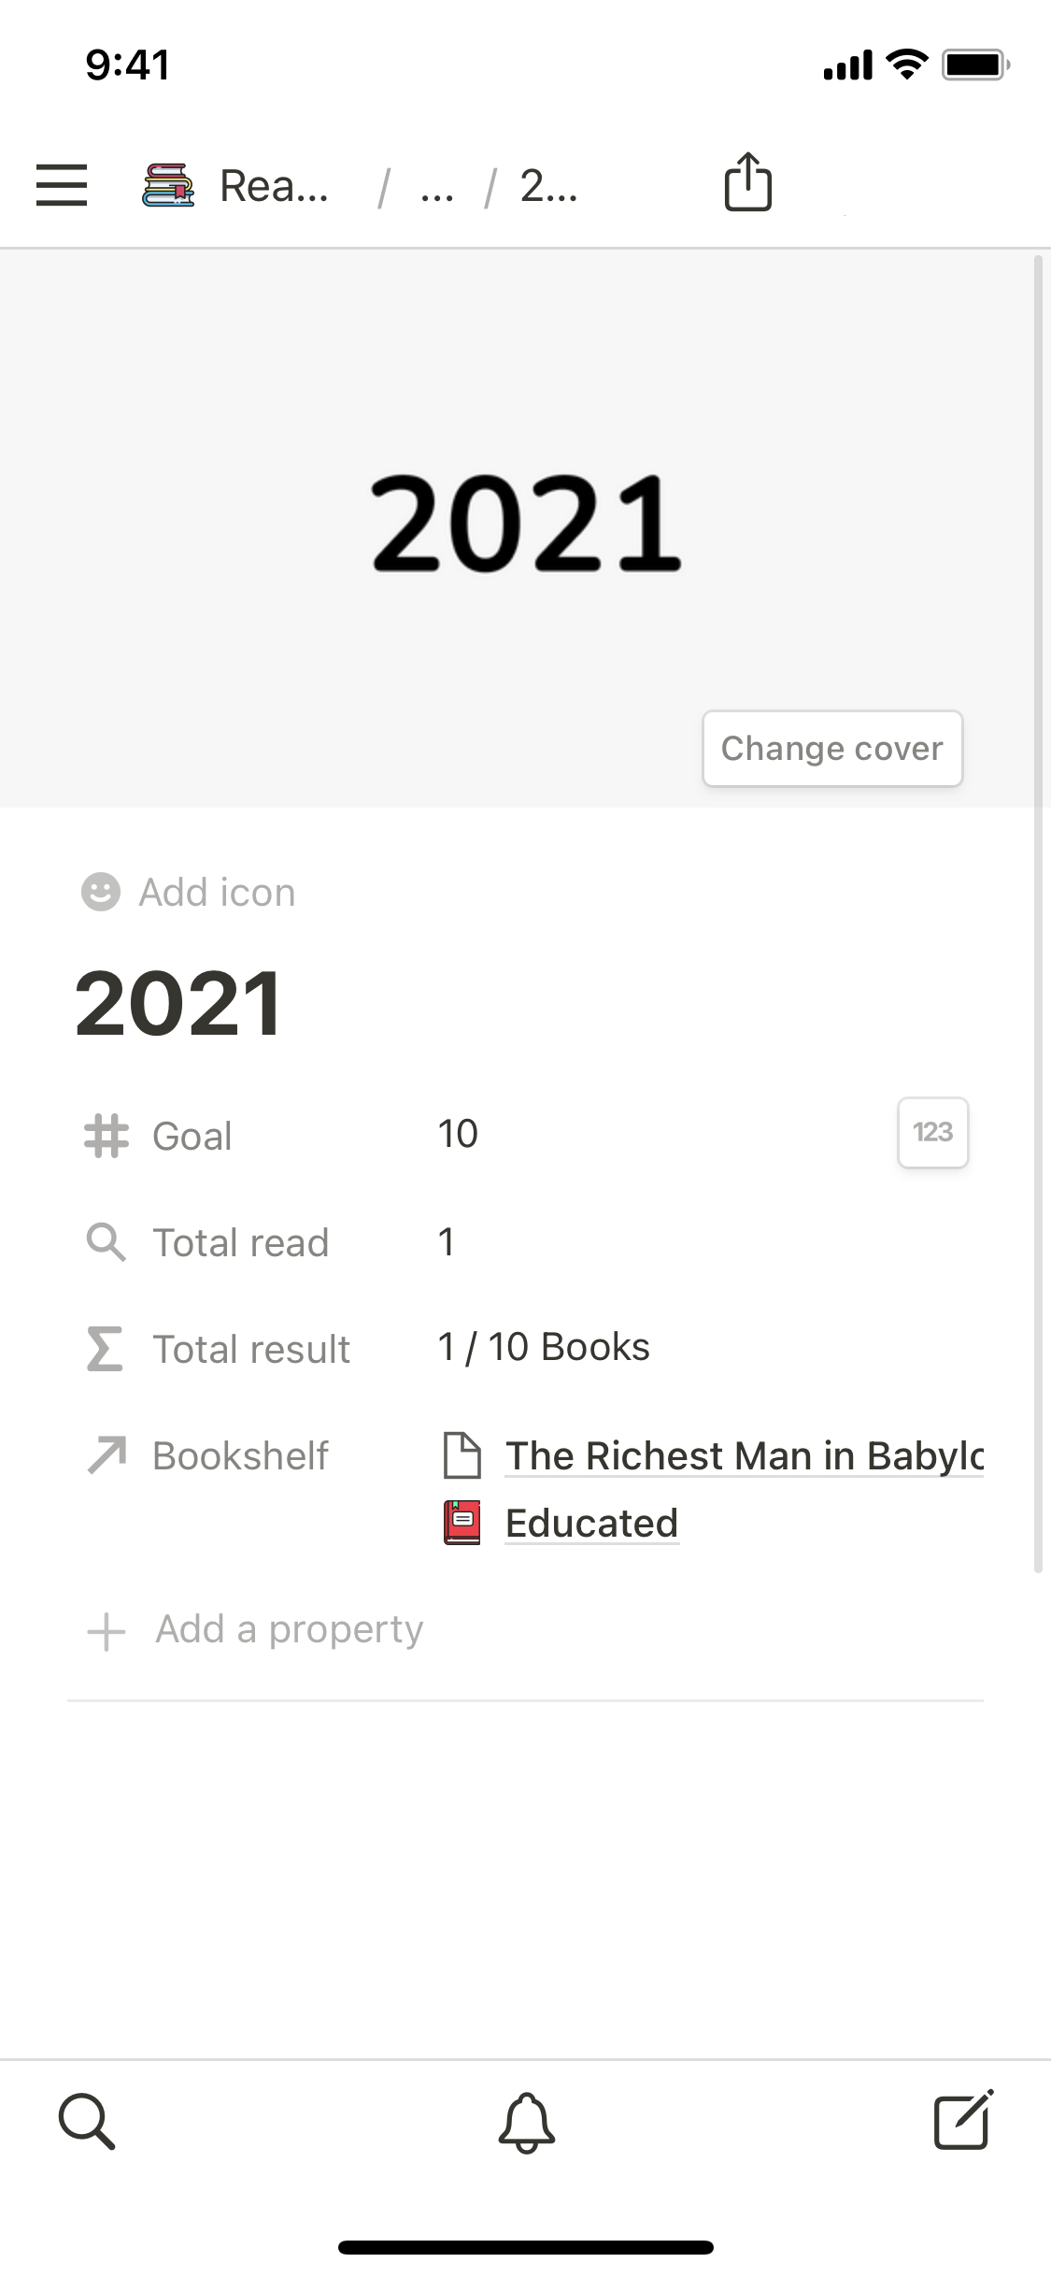
Task: Create a new page with compose icon
Action: [963, 2120]
